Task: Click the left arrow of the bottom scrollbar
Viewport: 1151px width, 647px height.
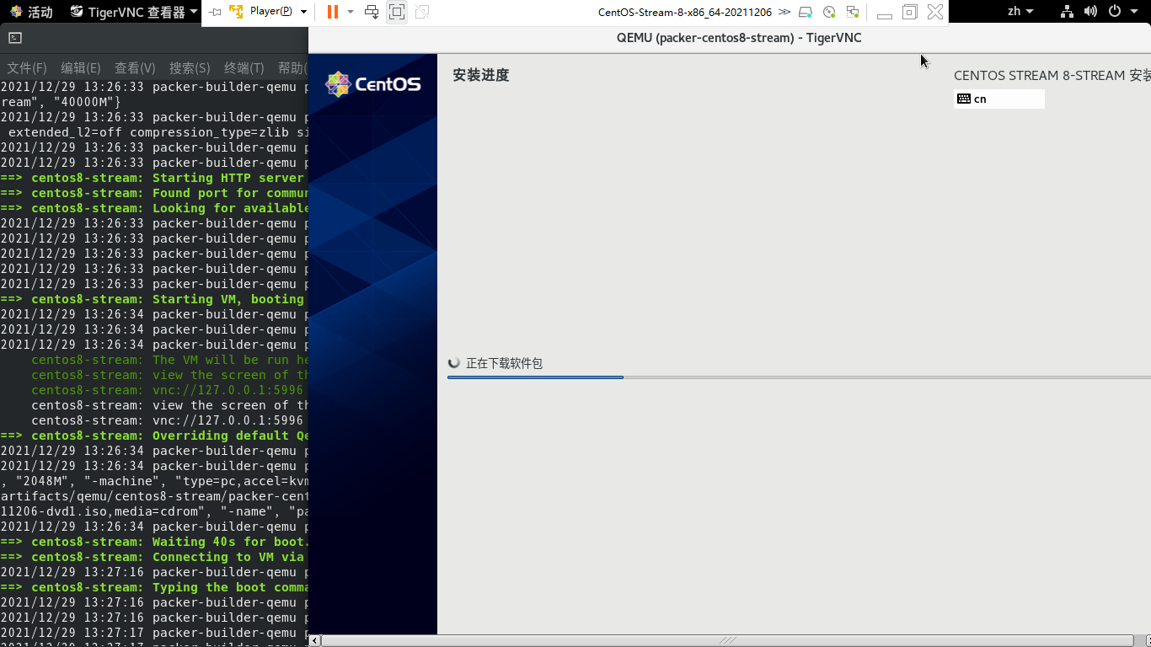Action: pyautogui.click(x=315, y=640)
